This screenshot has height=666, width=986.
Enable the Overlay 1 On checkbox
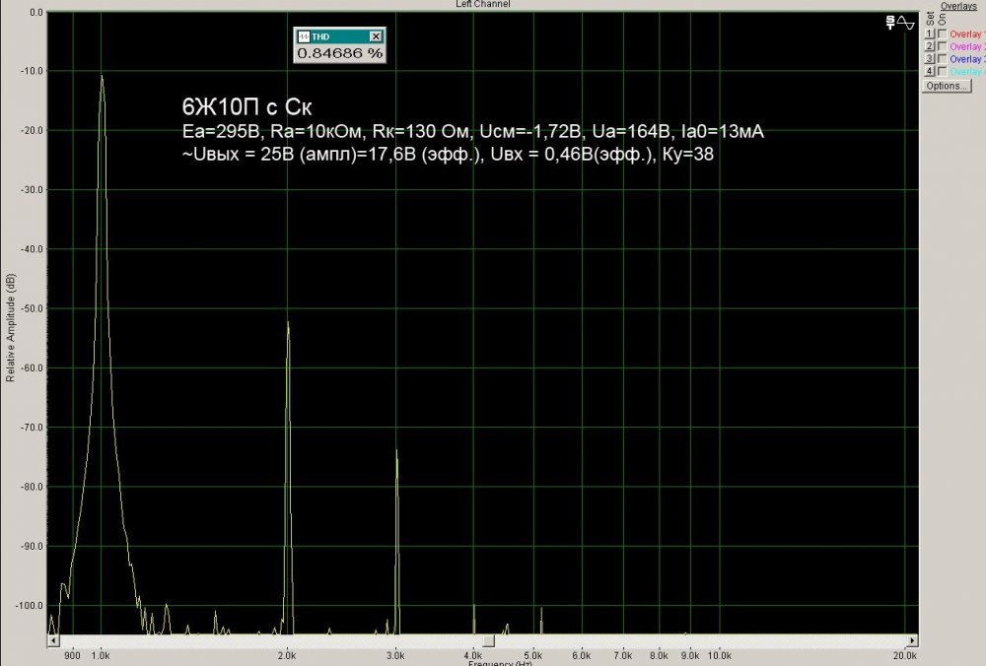click(x=943, y=34)
